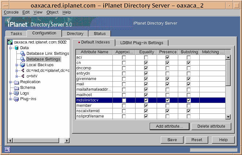The image size is (242, 155).
Task: Uncheck Substring index for mail
Action: [189, 84]
